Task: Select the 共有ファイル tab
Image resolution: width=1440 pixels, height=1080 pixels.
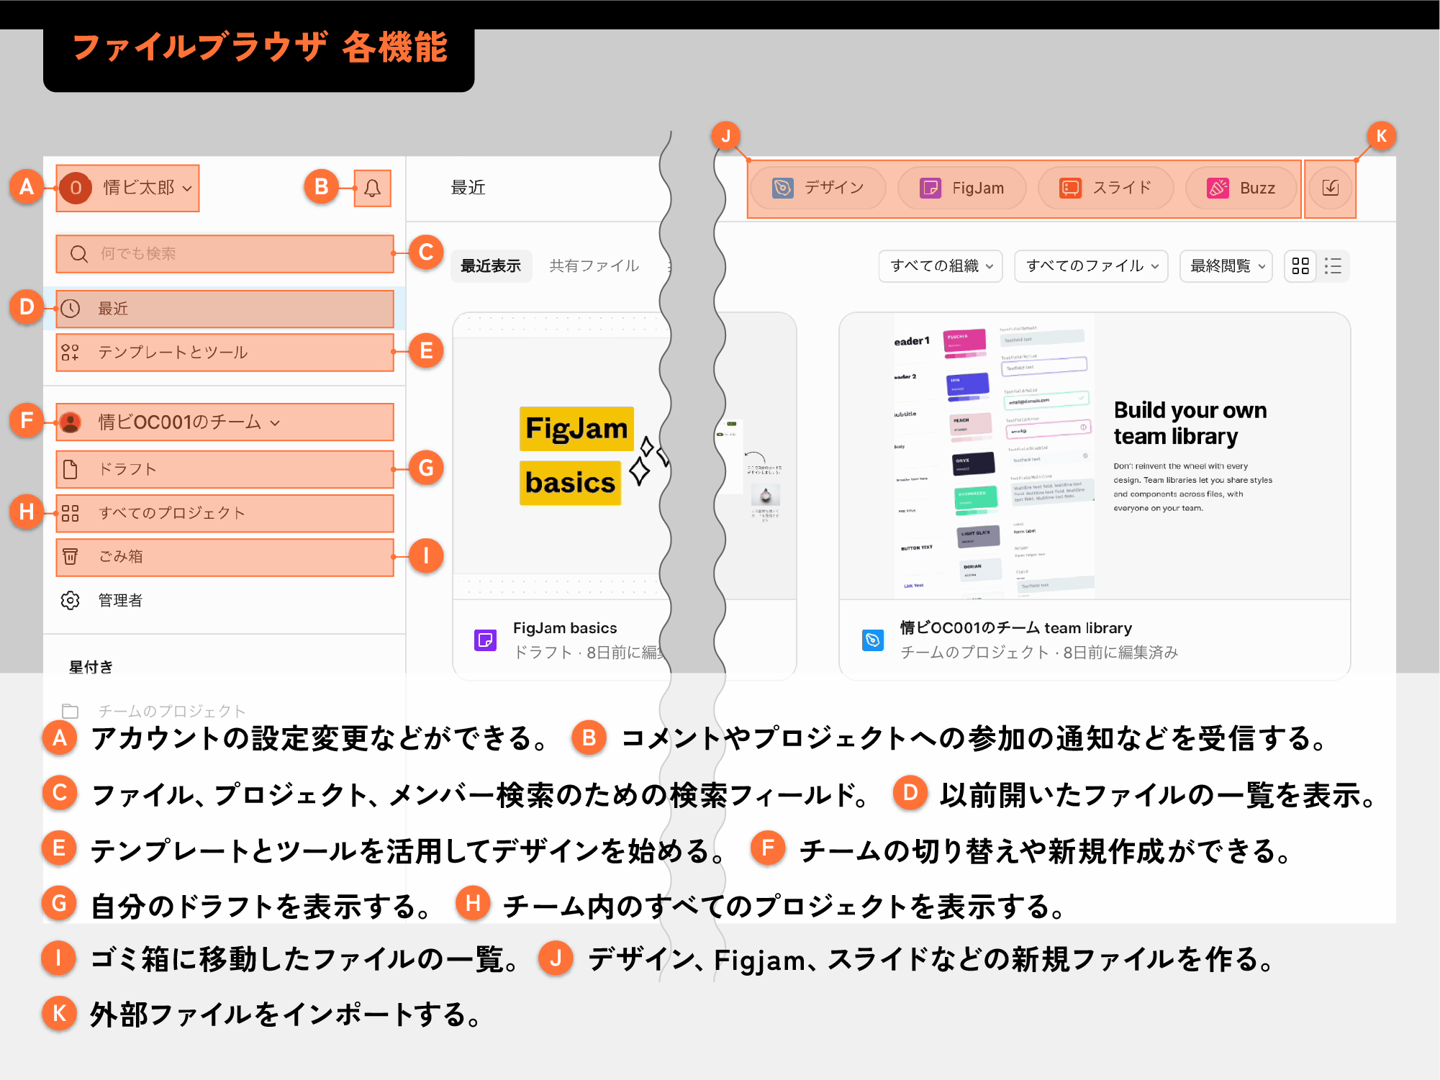Action: [x=594, y=266]
